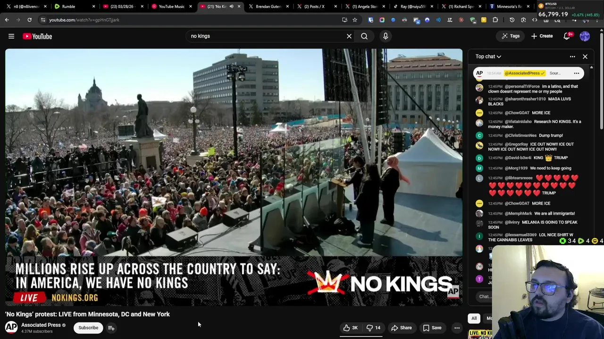Image resolution: width=604 pixels, height=339 pixels.
Task: Bookmark this page with the star
Action: click(355, 20)
